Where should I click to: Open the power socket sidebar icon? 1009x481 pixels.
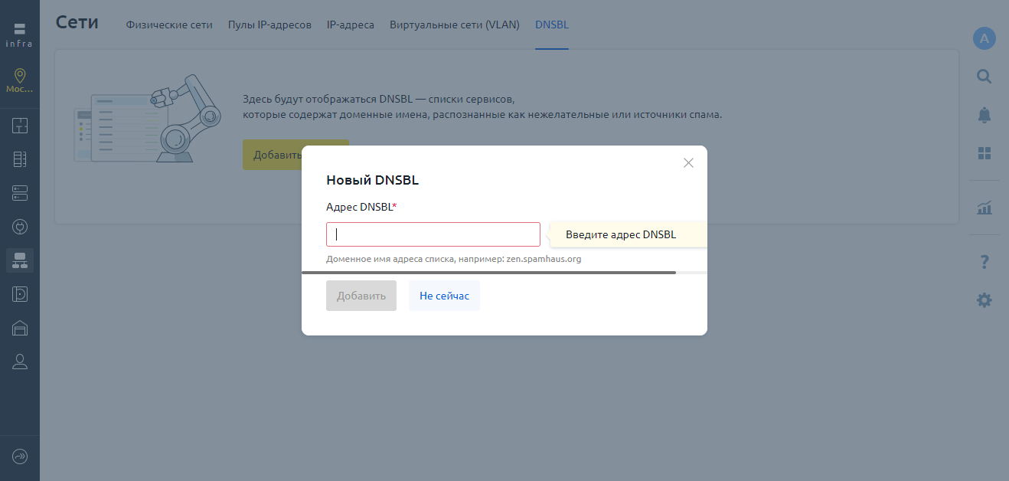point(20,227)
